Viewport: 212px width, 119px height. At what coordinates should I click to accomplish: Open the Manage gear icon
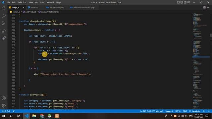(x=4, y=106)
